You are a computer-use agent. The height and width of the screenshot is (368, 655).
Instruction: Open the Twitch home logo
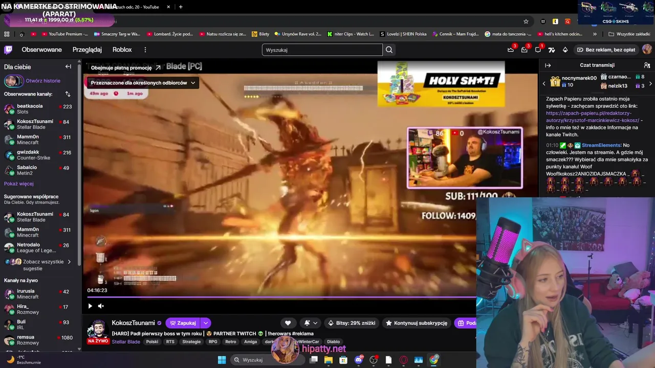click(x=8, y=50)
